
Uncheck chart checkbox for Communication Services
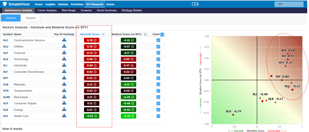[158, 40]
